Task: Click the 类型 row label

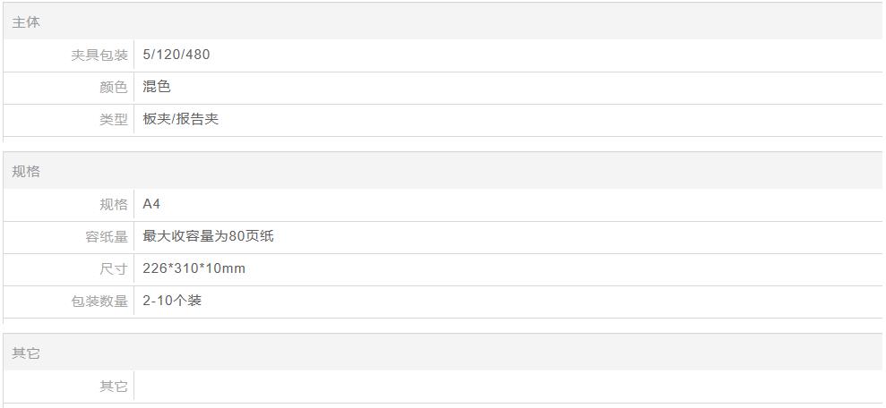Action: click(x=114, y=120)
